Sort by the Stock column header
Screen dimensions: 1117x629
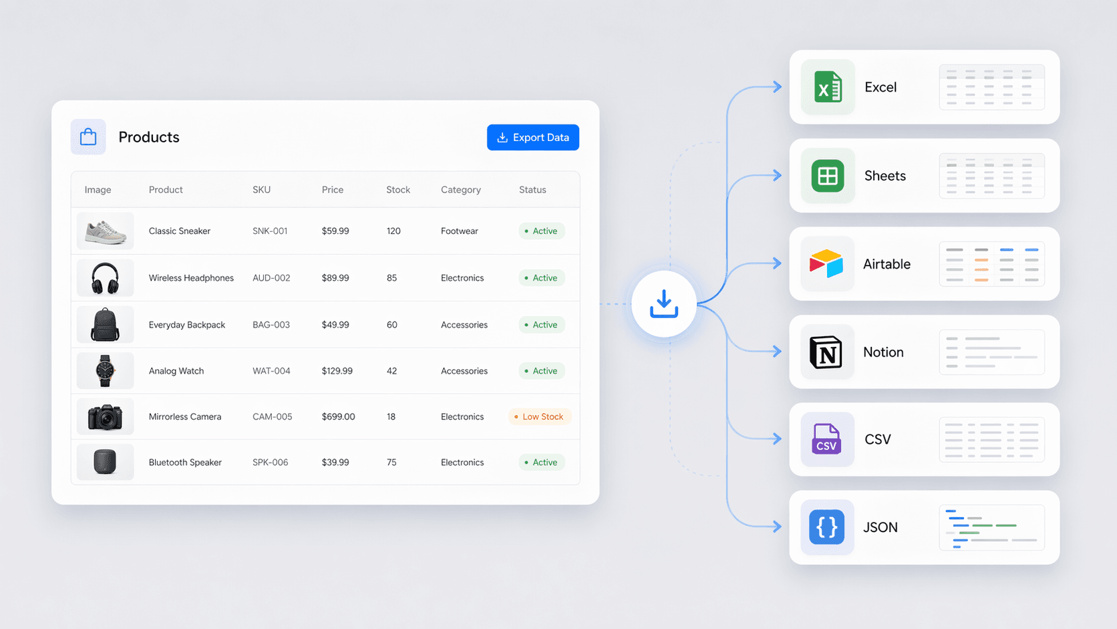(397, 190)
